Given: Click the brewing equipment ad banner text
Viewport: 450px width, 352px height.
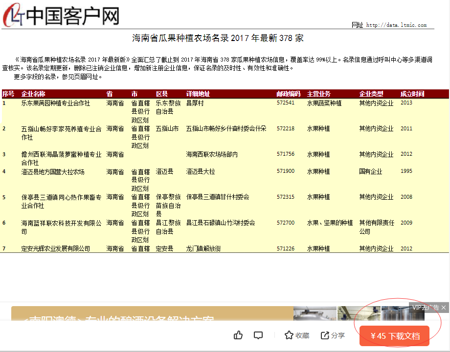Looking at the screenshot, I should coord(118,318).
